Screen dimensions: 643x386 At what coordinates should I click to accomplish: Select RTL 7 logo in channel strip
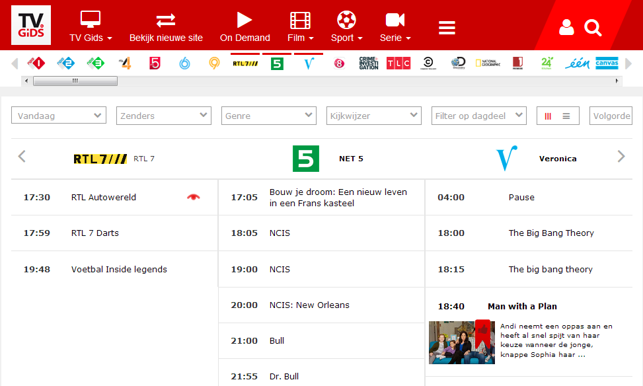[x=245, y=63]
